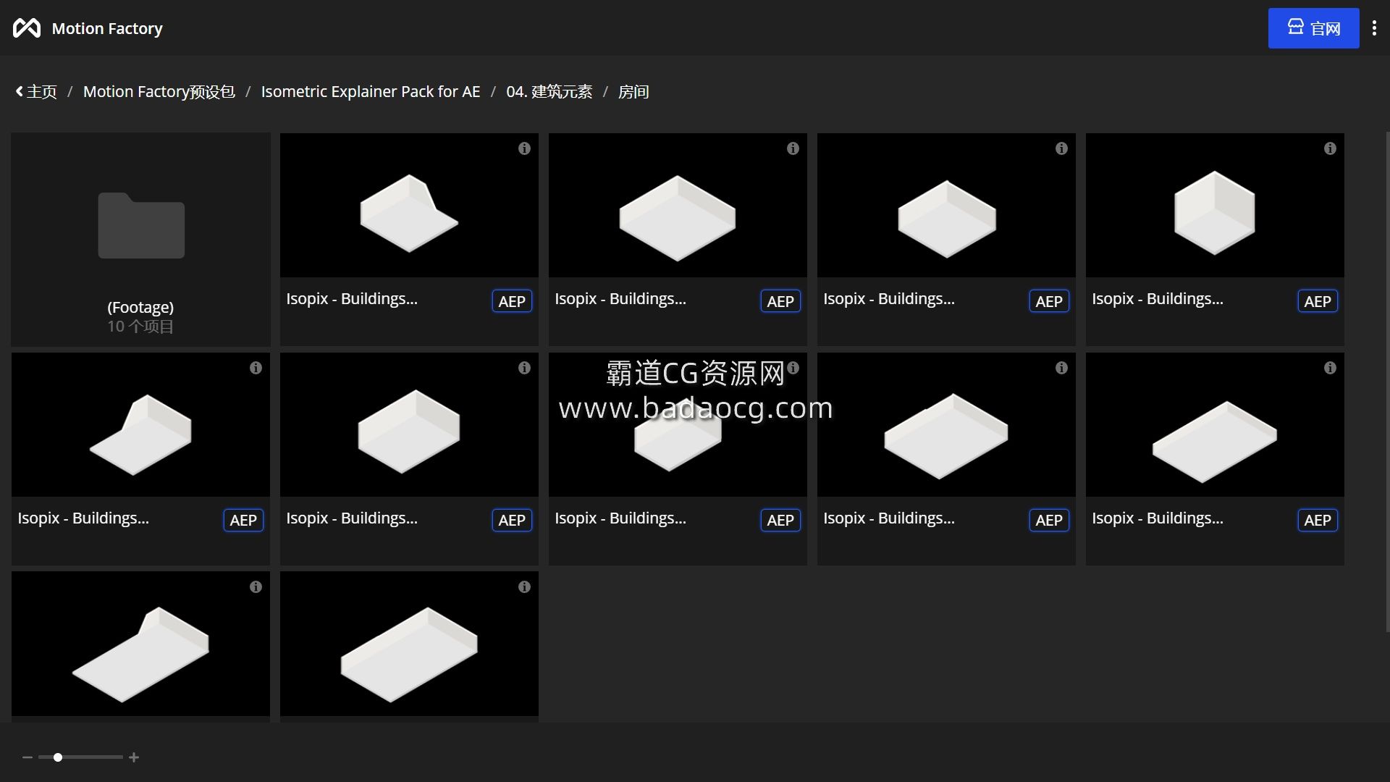
Task: Select the last thumbnail in the grid
Action: [409, 644]
